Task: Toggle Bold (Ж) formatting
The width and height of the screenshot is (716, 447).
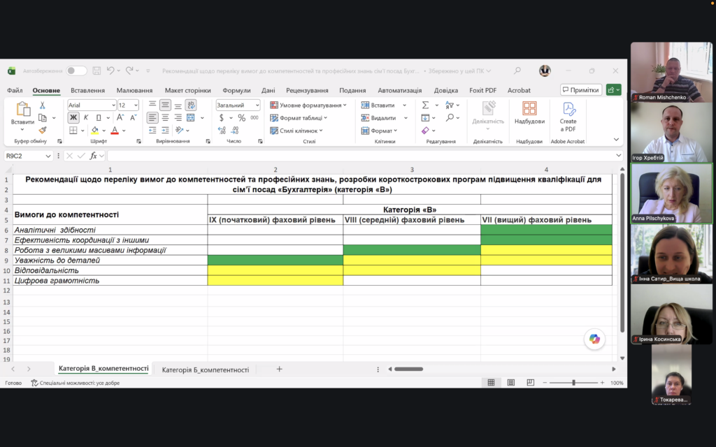Action: point(73,117)
